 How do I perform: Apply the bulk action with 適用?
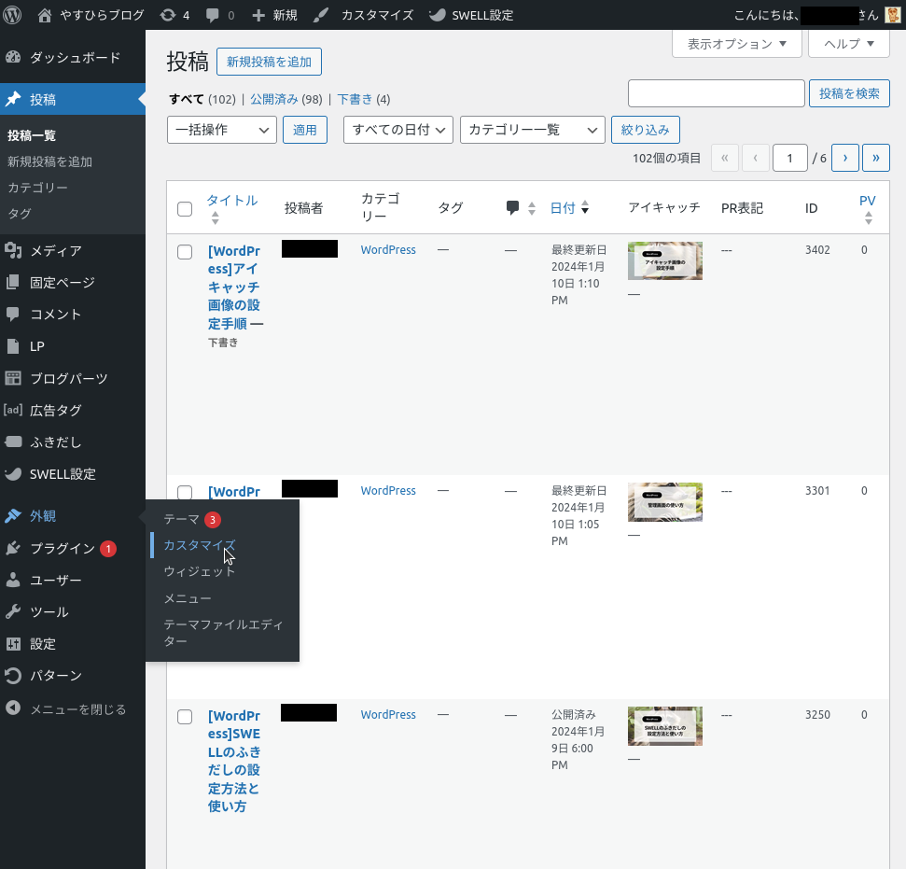304,130
